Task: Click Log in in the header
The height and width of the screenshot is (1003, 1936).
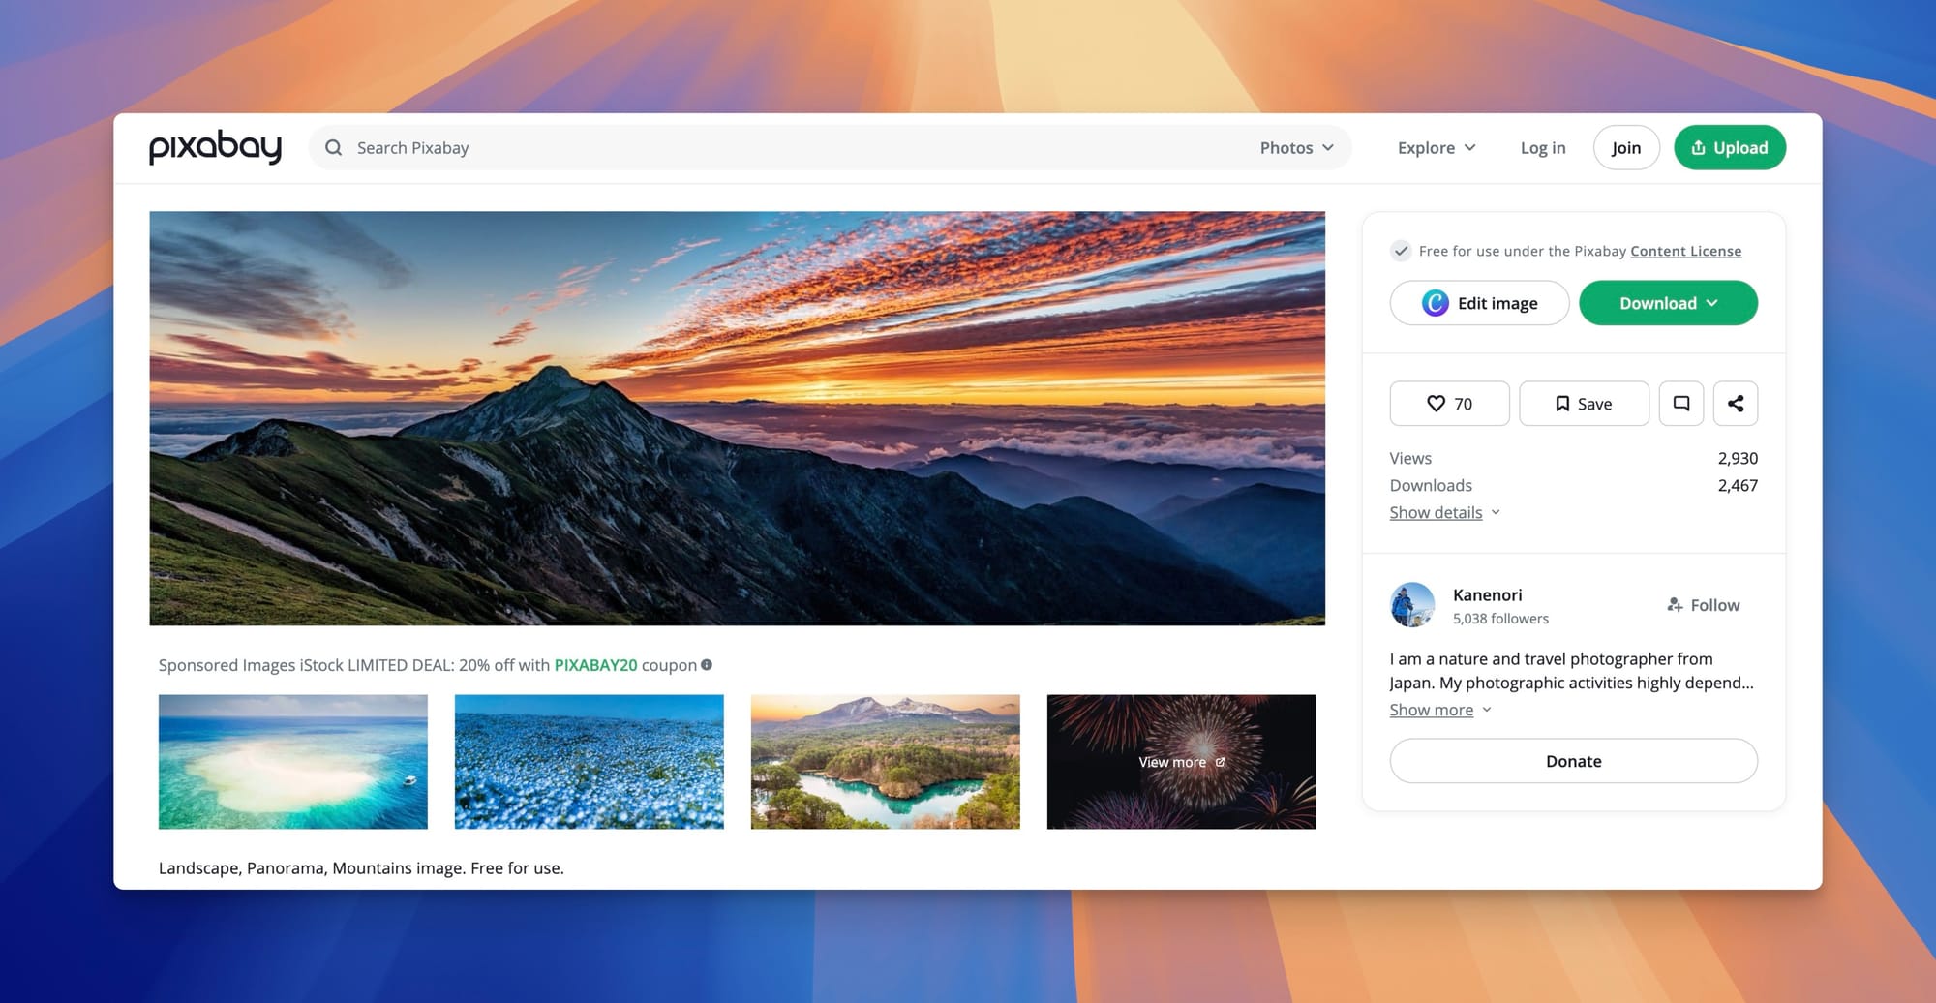Action: click(1542, 148)
